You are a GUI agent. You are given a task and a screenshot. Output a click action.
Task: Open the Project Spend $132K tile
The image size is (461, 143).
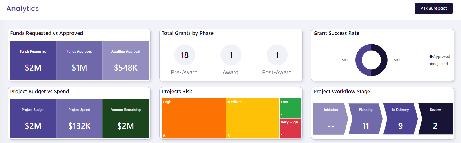[x=80, y=119]
